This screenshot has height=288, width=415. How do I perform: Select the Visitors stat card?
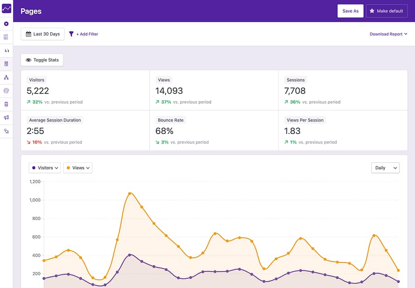click(85, 90)
